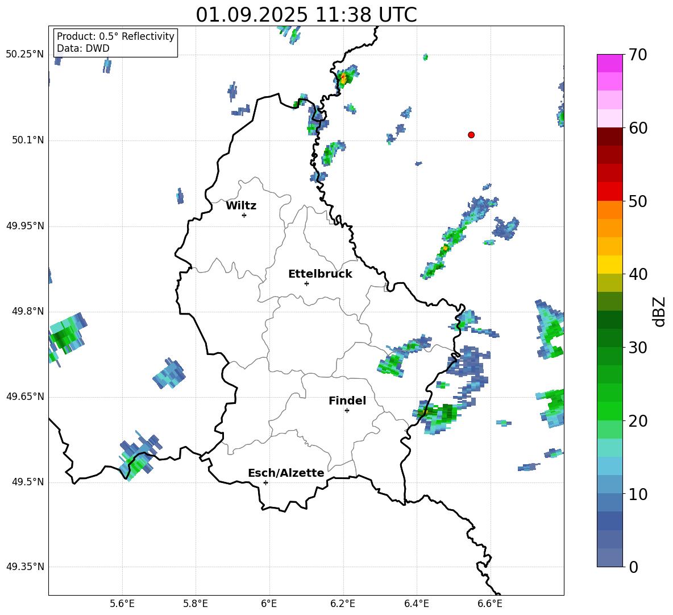
Task: Click the 30 value on the colorbar
Action: (638, 348)
